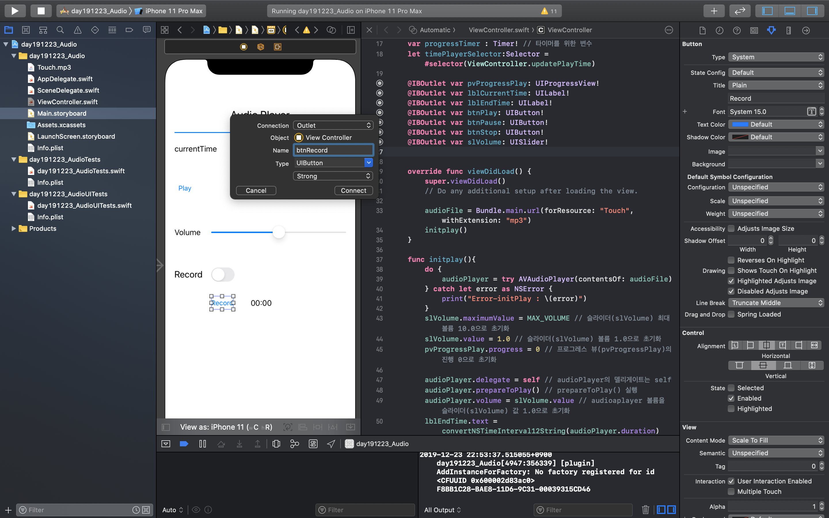Toggle the Record switch on storyboard

pyautogui.click(x=223, y=275)
